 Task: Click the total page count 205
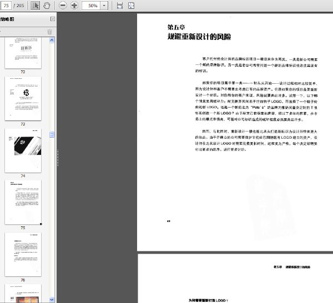20,6
